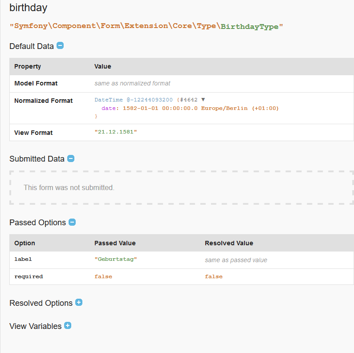
Task: Click the Normalized Format row label
Action: coord(44,101)
